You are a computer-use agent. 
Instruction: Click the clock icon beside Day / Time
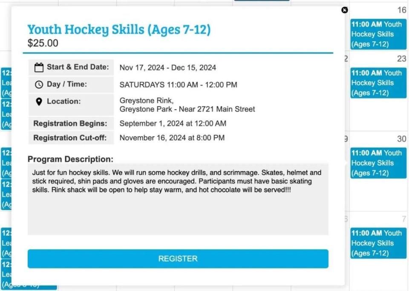[39, 85]
